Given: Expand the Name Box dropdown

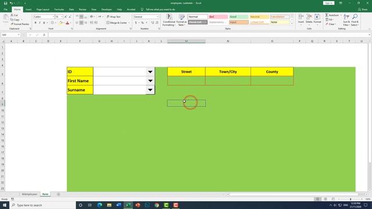Looking at the screenshot, I should point(19,35).
